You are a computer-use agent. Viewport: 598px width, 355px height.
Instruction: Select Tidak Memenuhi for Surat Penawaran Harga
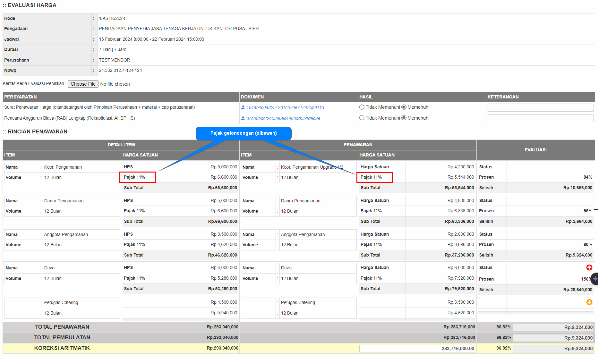coord(362,107)
